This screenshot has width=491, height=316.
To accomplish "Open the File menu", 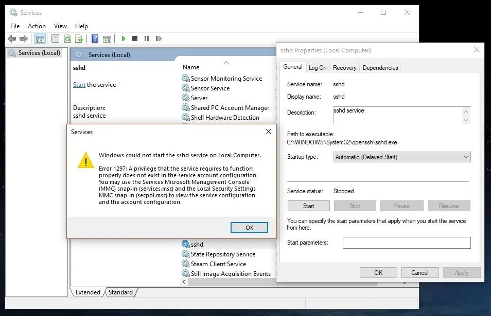I will point(15,26).
